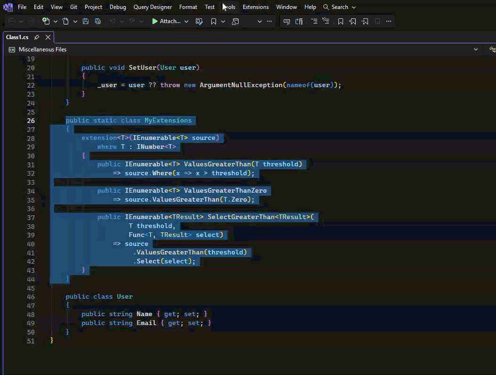Click the disabled clear bookmarks icon

point(377,21)
